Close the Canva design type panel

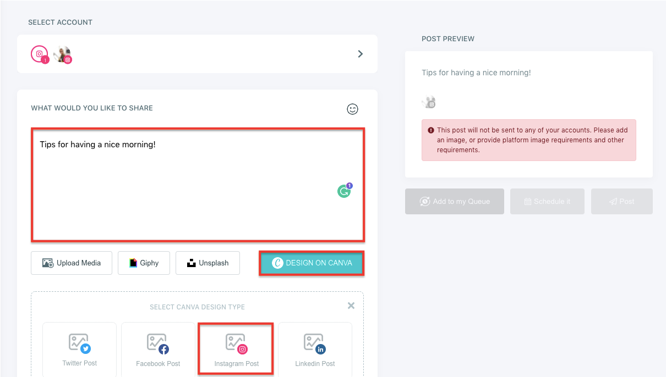click(x=351, y=306)
